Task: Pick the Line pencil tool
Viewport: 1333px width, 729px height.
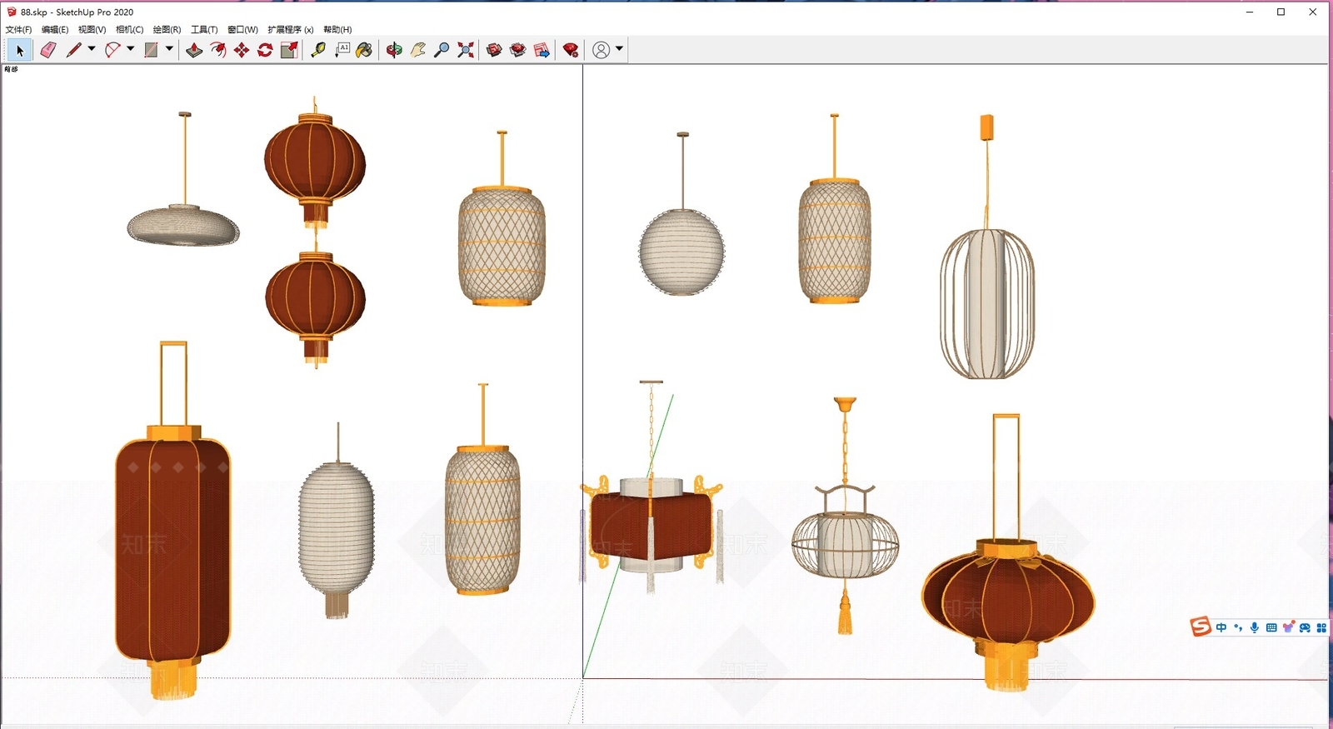Action: point(73,50)
